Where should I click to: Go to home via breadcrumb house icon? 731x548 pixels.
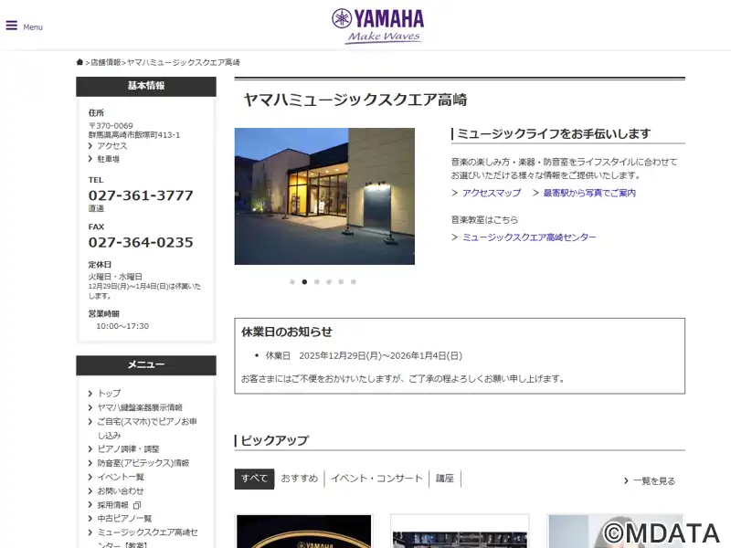pyautogui.click(x=79, y=62)
